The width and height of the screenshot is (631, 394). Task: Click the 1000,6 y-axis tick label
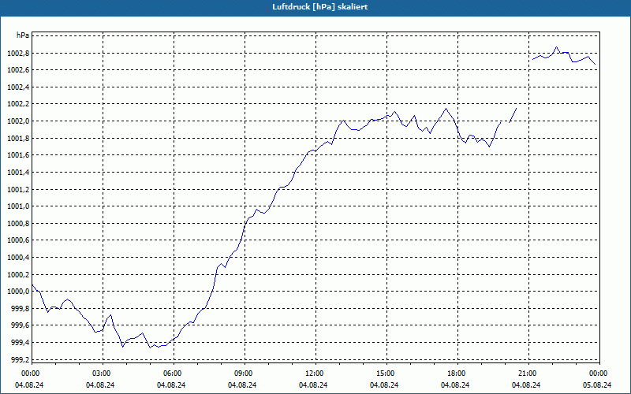pyautogui.click(x=18, y=240)
